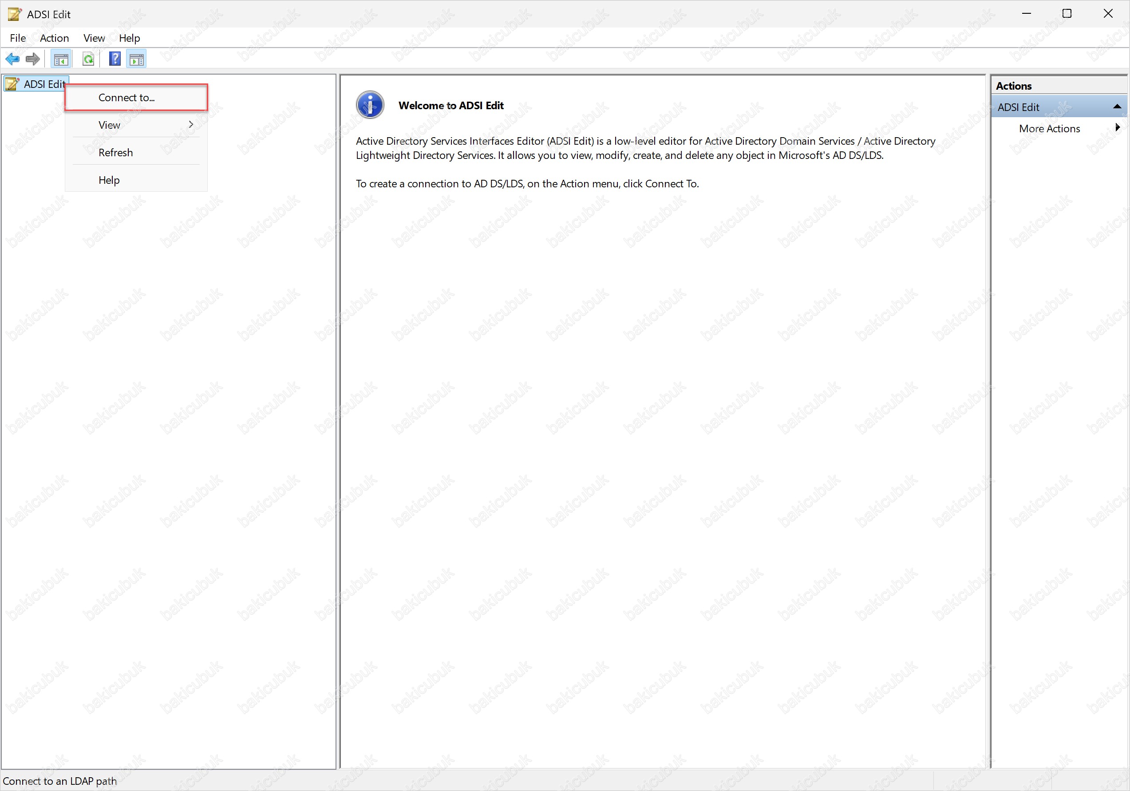Open the View submenu in context menu

(136, 125)
